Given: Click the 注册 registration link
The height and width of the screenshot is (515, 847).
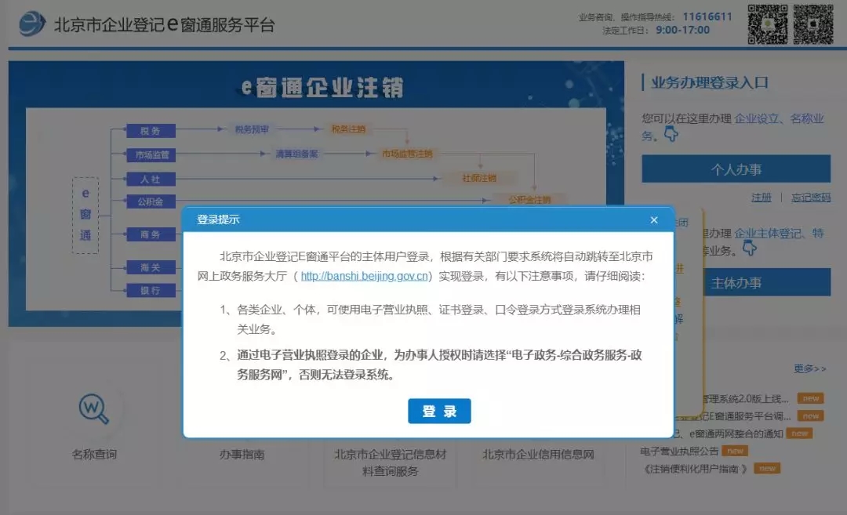Looking at the screenshot, I should (761, 197).
